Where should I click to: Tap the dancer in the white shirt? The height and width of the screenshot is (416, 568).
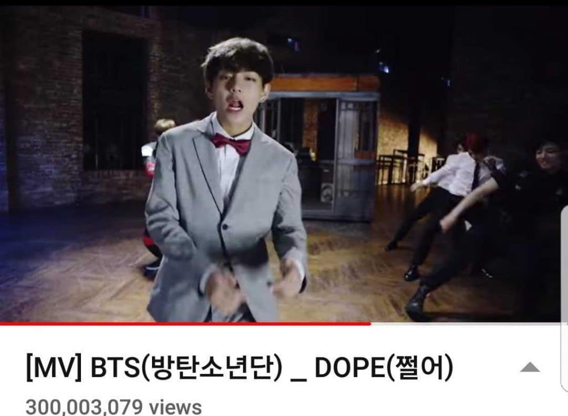[x=445, y=203]
